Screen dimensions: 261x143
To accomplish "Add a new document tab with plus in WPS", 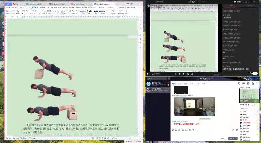I will click(117, 4).
